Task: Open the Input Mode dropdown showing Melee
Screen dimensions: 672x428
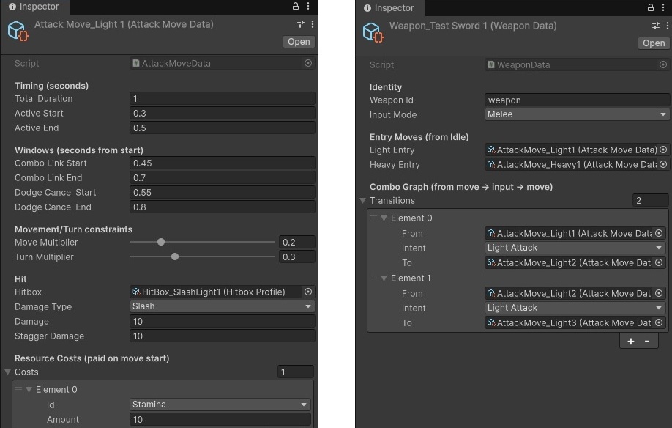Action: click(577, 114)
